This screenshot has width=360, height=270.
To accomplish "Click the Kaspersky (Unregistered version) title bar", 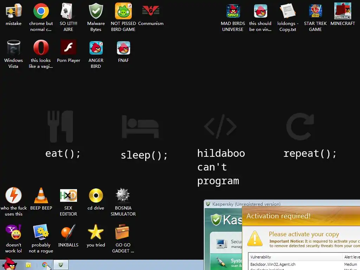I will pyautogui.click(x=282, y=204).
